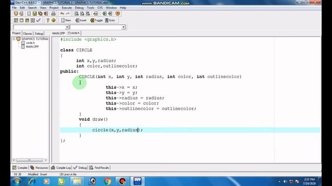Image resolution: width=332 pixels, height=186 pixels.
Task: Click the yellow About icon
Action: [x=53, y=20]
